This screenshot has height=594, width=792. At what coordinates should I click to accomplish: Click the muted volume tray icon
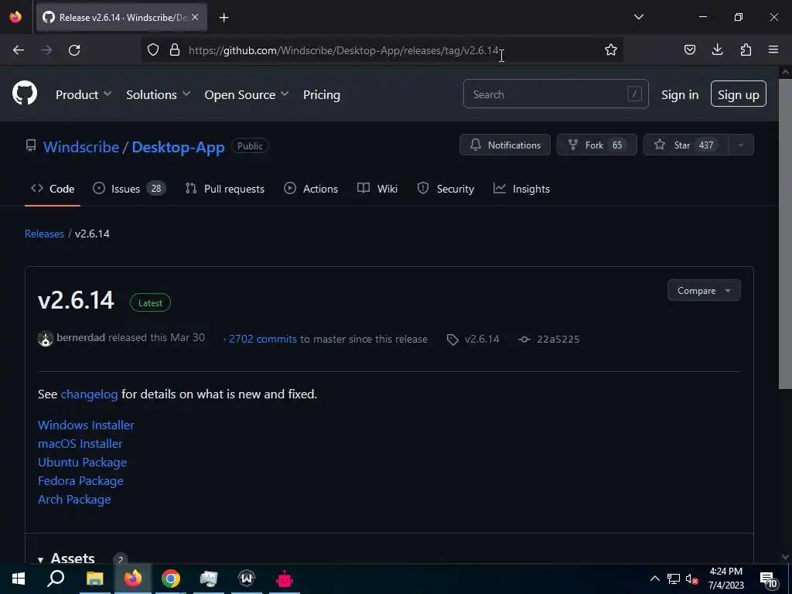[x=691, y=579]
